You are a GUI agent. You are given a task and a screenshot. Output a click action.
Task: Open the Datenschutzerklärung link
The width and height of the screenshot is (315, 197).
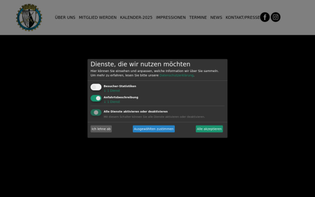tap(176, 75)
